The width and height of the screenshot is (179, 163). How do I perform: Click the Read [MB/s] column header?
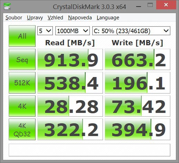pyautogui.click(x=70, y=43)
